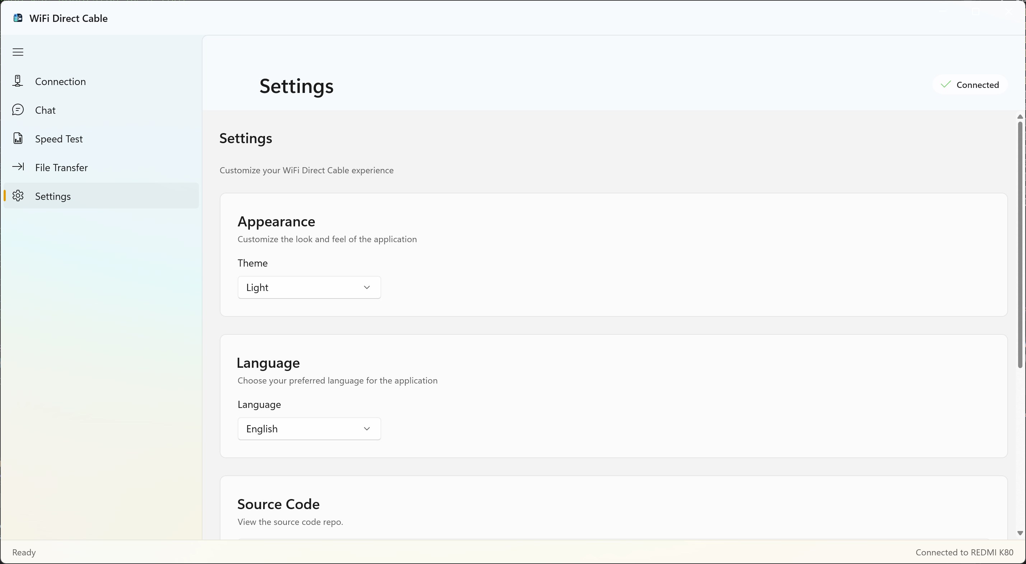Click the vertical scrollbar thumb

[x=1020, y=245]
